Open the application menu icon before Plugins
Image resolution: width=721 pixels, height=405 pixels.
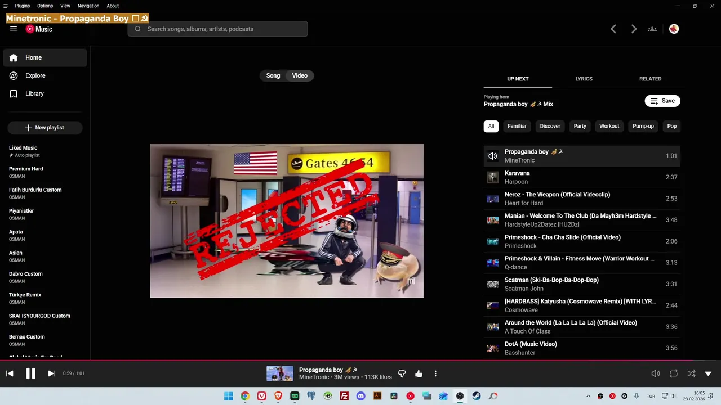[6, 6]
